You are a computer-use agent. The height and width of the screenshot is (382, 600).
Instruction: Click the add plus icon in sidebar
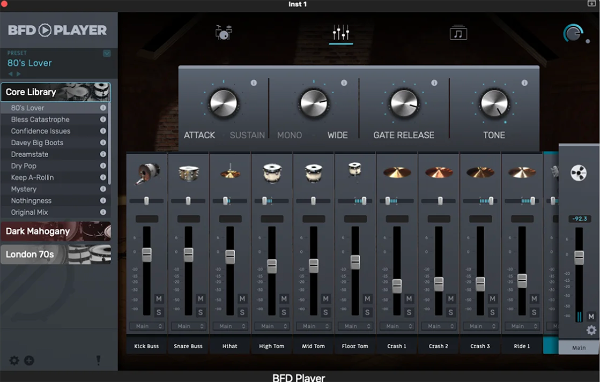coord(29,360)
